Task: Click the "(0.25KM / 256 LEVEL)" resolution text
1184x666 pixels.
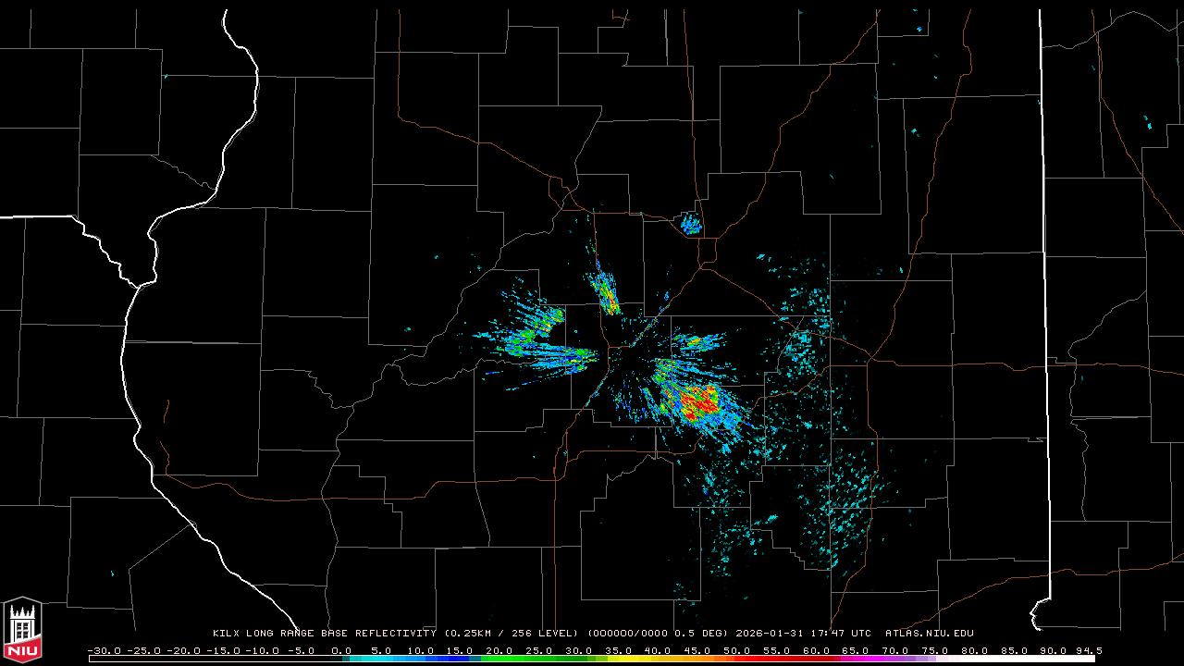Action: (511, 634)
